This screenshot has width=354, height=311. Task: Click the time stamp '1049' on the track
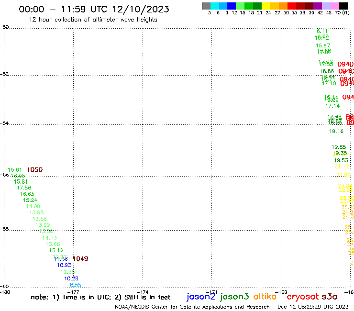(x=80, y=258)
